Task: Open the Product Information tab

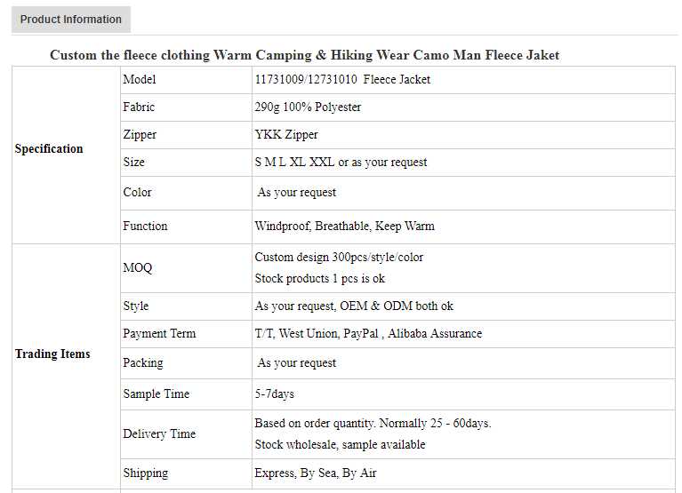Action: (x=71, y=20)
